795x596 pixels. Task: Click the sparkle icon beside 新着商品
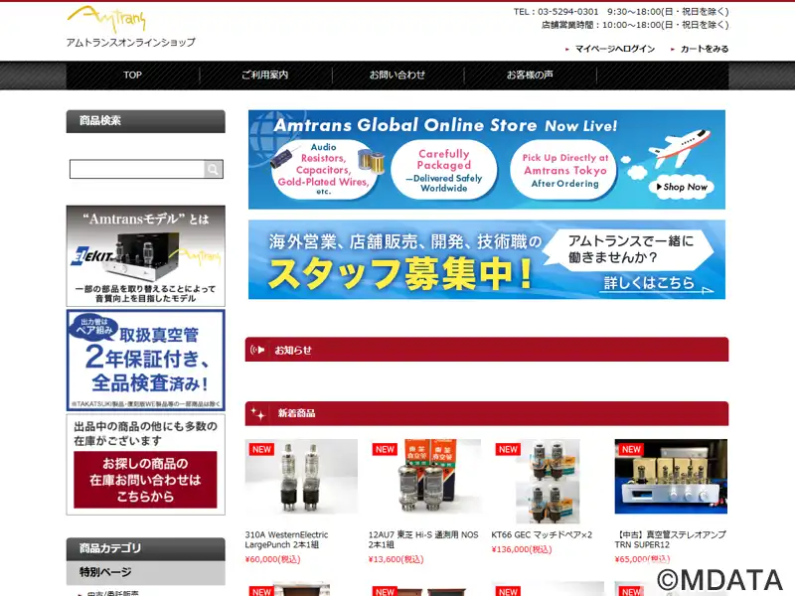(258, 413)
